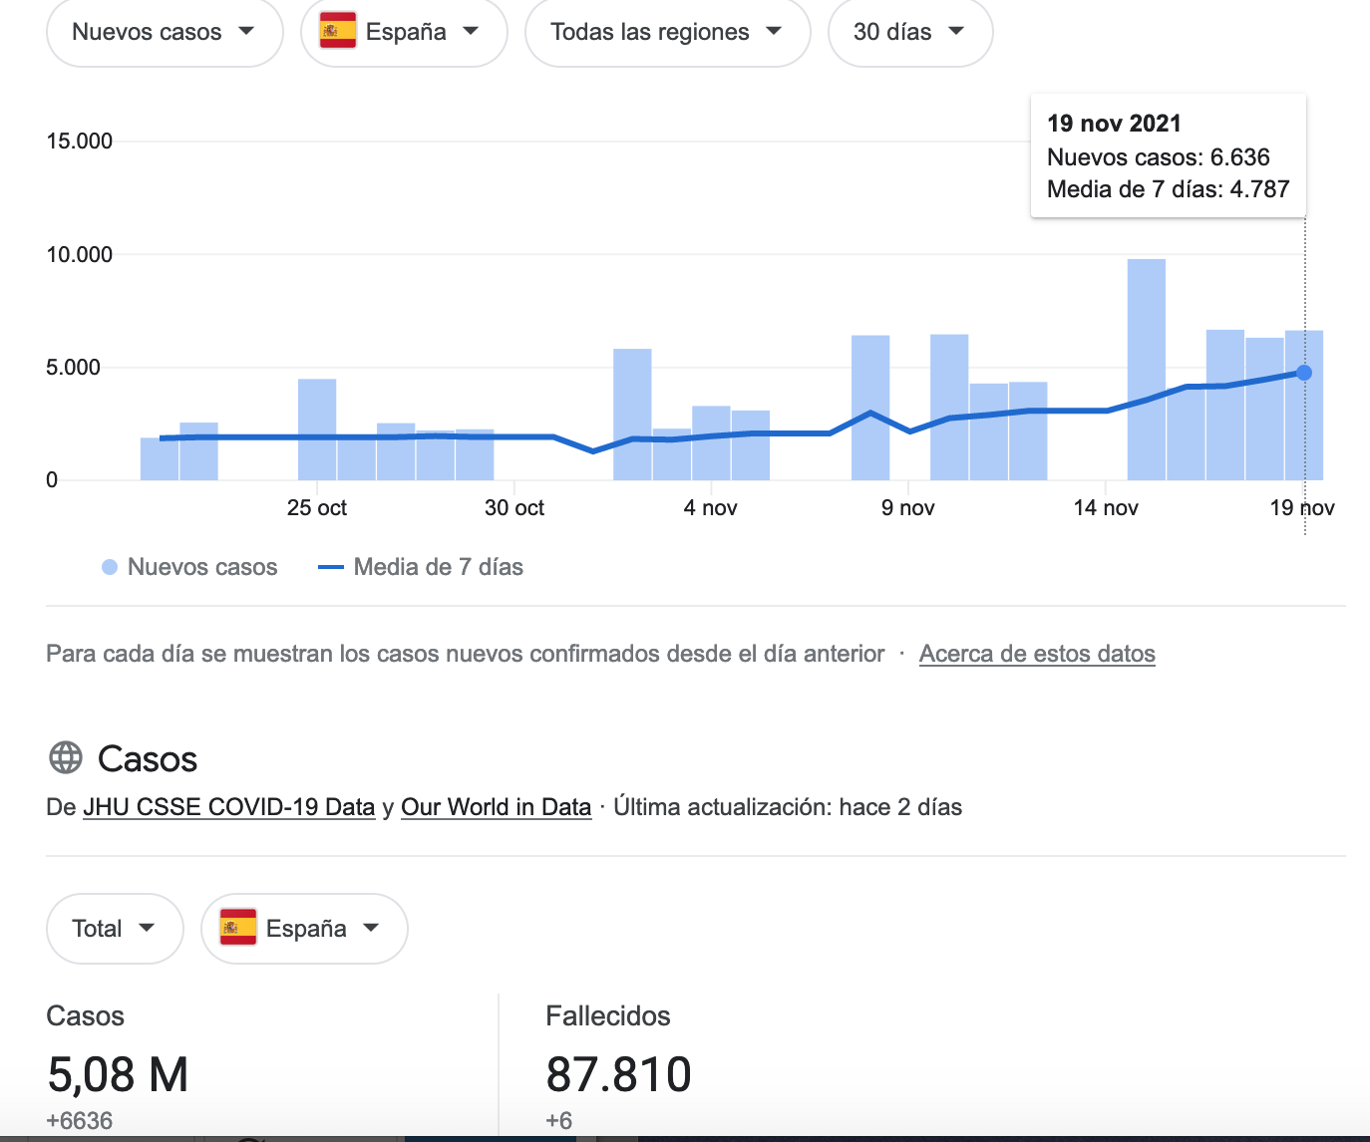Screen dimensions: 1370x1142
Task: Click the globe icon beside Casos heading
Action: 66,758
